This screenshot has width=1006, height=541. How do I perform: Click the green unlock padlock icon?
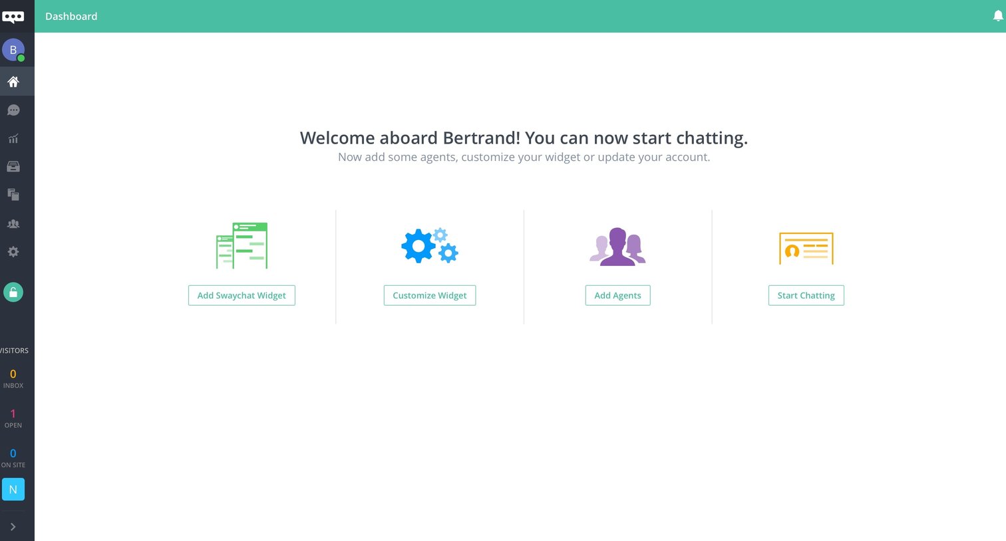pos(13,292)
